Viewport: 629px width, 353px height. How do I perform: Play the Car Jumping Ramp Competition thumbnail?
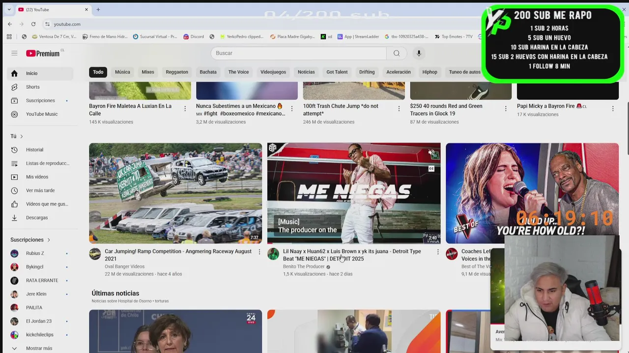(175, 193)
